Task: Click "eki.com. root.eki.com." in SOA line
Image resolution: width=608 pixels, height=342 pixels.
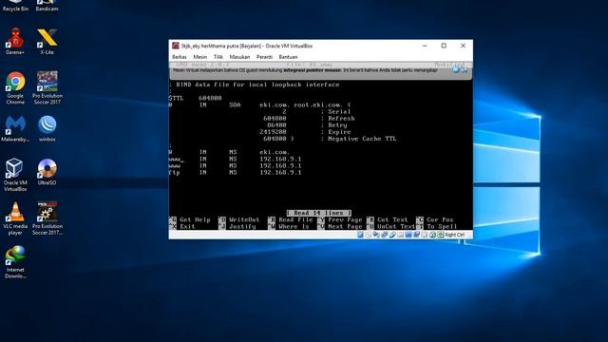Action: [x=301, y=104]
